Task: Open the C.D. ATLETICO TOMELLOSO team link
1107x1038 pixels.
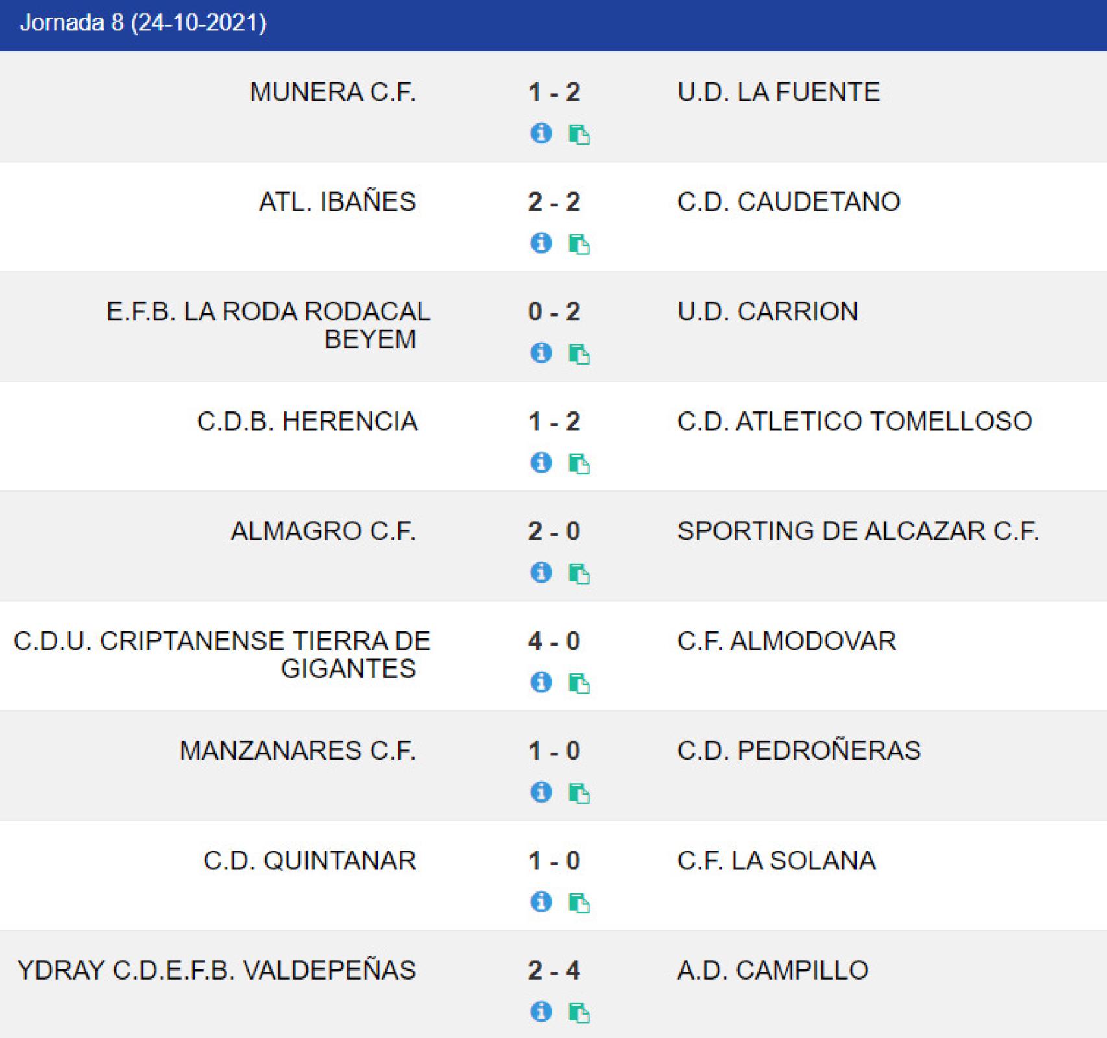Action: (x=855, y=422)
